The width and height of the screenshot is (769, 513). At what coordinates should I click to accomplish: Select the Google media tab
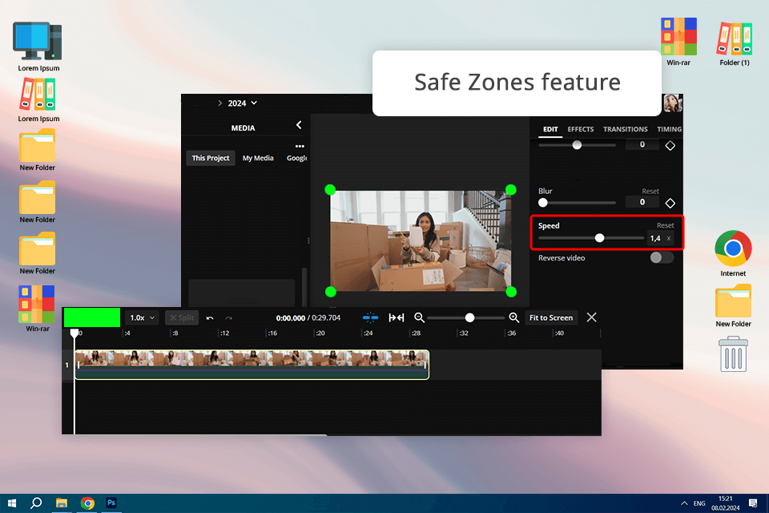(296, 158)
